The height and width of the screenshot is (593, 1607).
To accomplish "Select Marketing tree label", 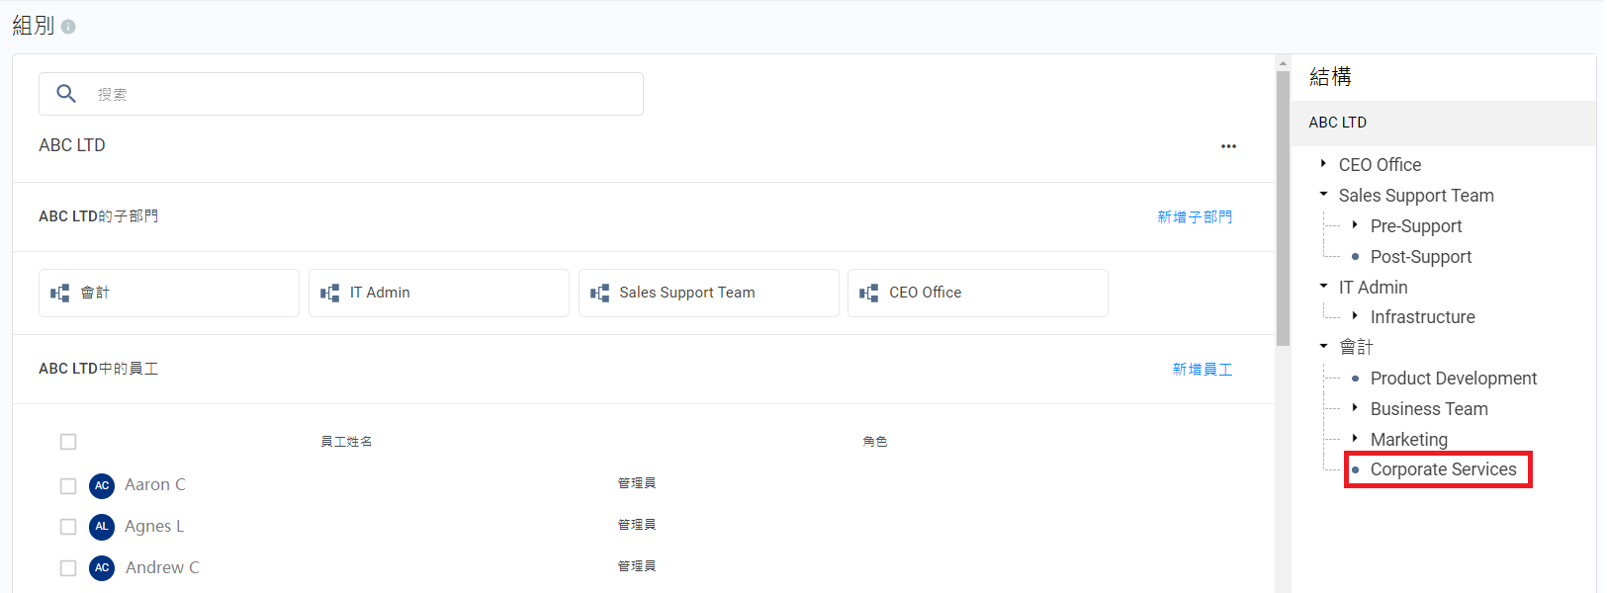I will (1409, 440).
